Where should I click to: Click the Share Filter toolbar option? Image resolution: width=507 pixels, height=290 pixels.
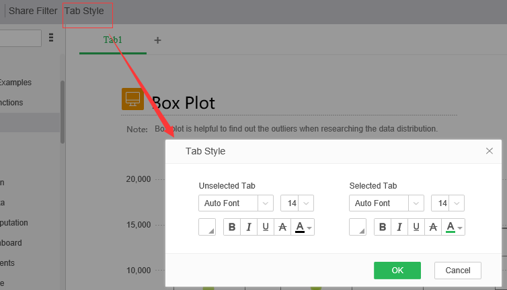(x=33, y=11)
